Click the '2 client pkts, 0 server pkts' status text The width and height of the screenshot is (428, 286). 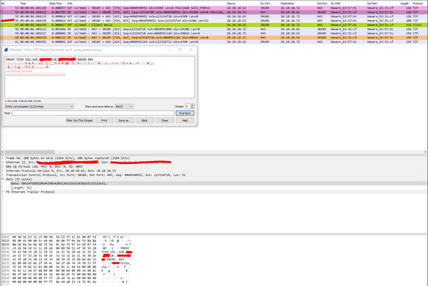coord(23,101)
